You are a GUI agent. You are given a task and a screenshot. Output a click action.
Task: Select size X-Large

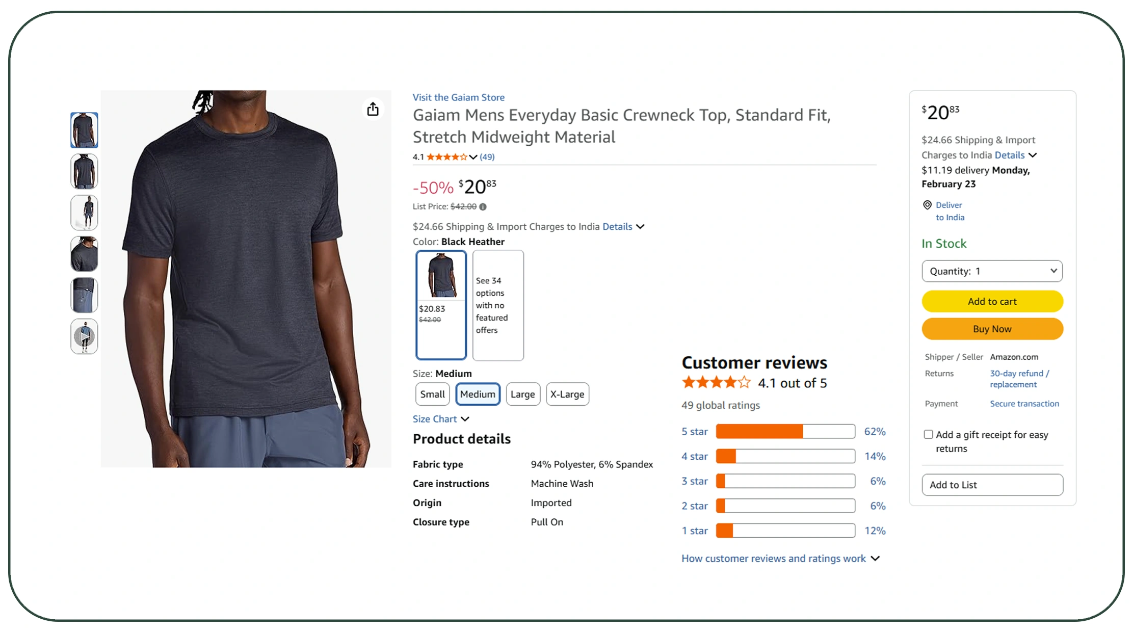pos(567,394)
